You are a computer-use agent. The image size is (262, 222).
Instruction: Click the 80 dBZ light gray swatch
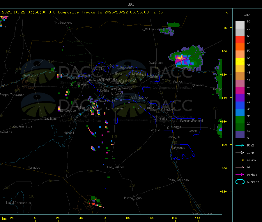click(x=240, y=25)
